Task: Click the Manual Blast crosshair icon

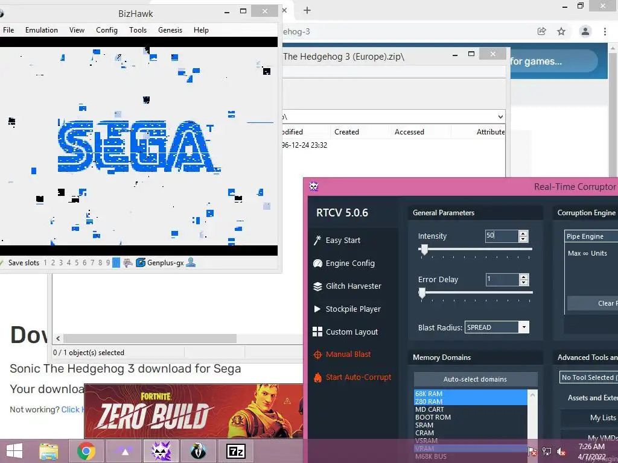Action: pos(317,354)
